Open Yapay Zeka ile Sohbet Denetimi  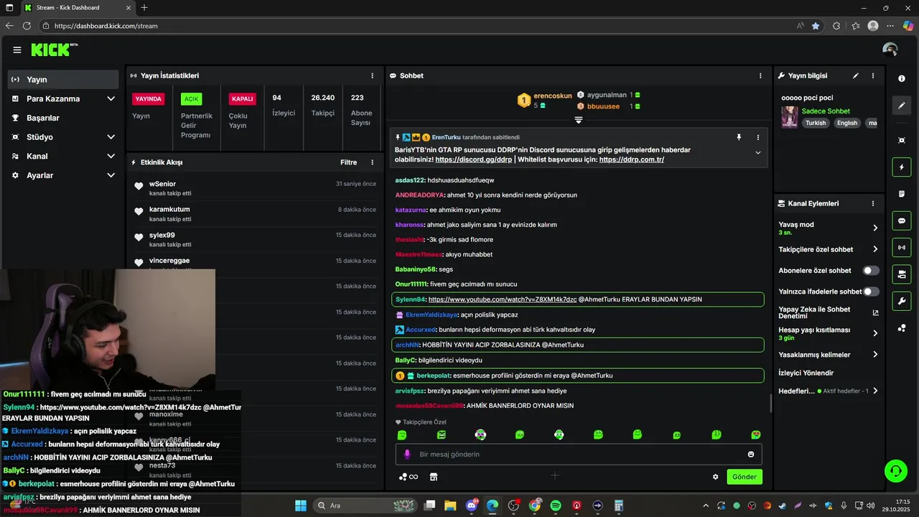click(828, 312)
